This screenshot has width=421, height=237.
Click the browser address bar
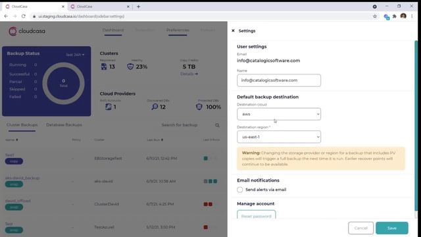[x=201, y=16]
